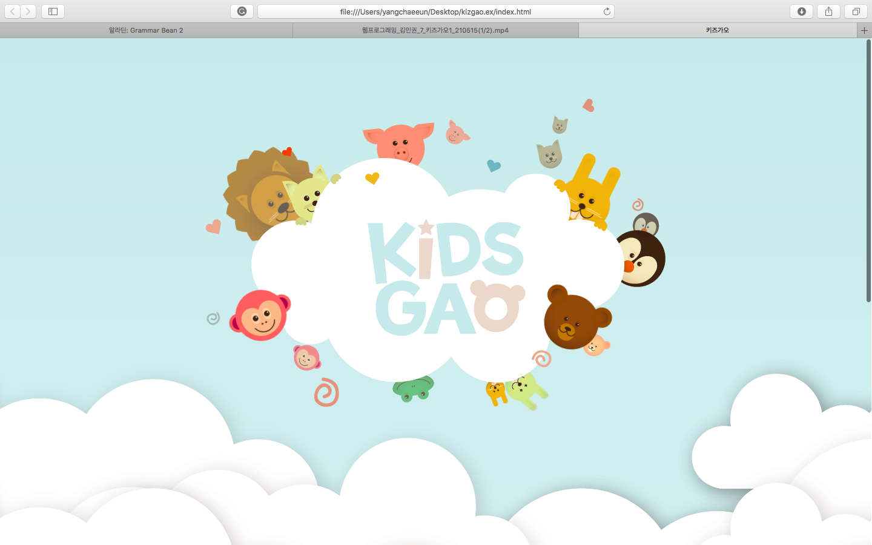Click the tiny gray cat head near the top
This screenshot has height=545, width=872.
[x=560, y=125]
